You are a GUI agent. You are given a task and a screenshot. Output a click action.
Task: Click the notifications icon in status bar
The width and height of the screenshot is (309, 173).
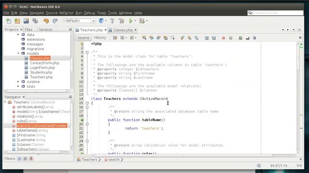[259, 166]
